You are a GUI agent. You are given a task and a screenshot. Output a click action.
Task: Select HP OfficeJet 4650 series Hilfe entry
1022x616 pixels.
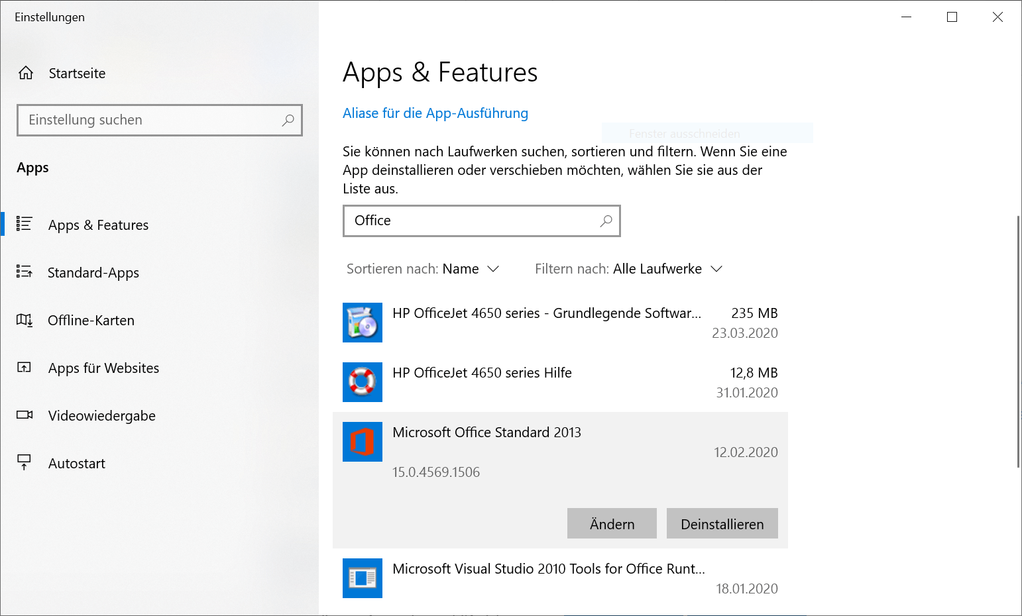click(x=560, y=382)
